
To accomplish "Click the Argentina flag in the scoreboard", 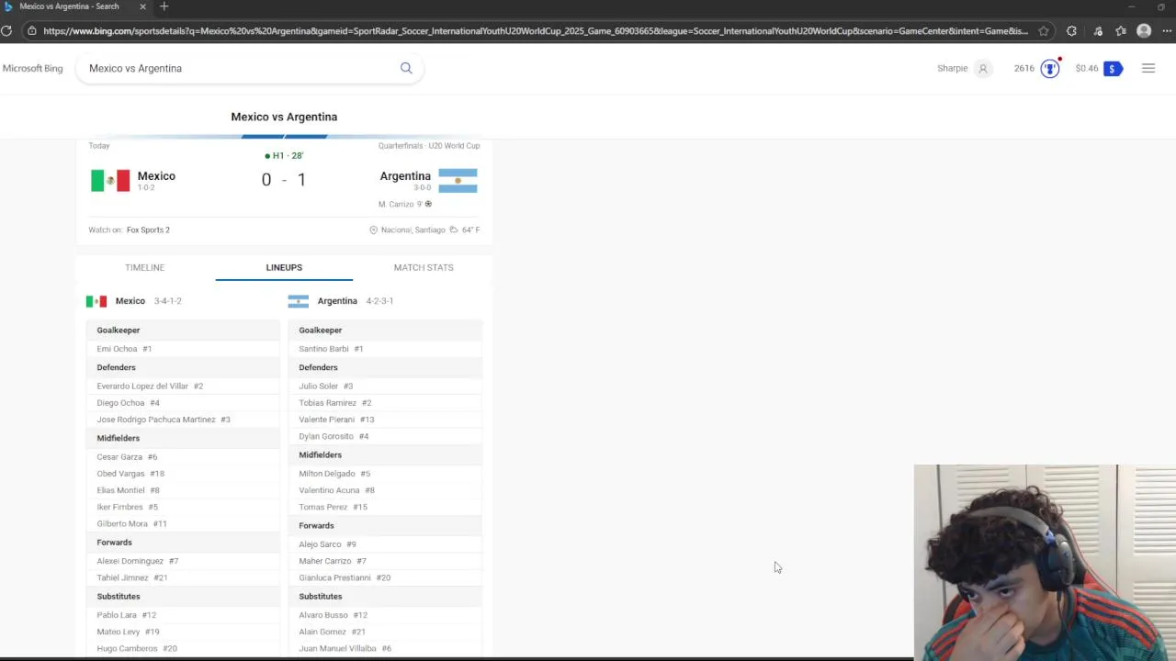I will 458,181.
